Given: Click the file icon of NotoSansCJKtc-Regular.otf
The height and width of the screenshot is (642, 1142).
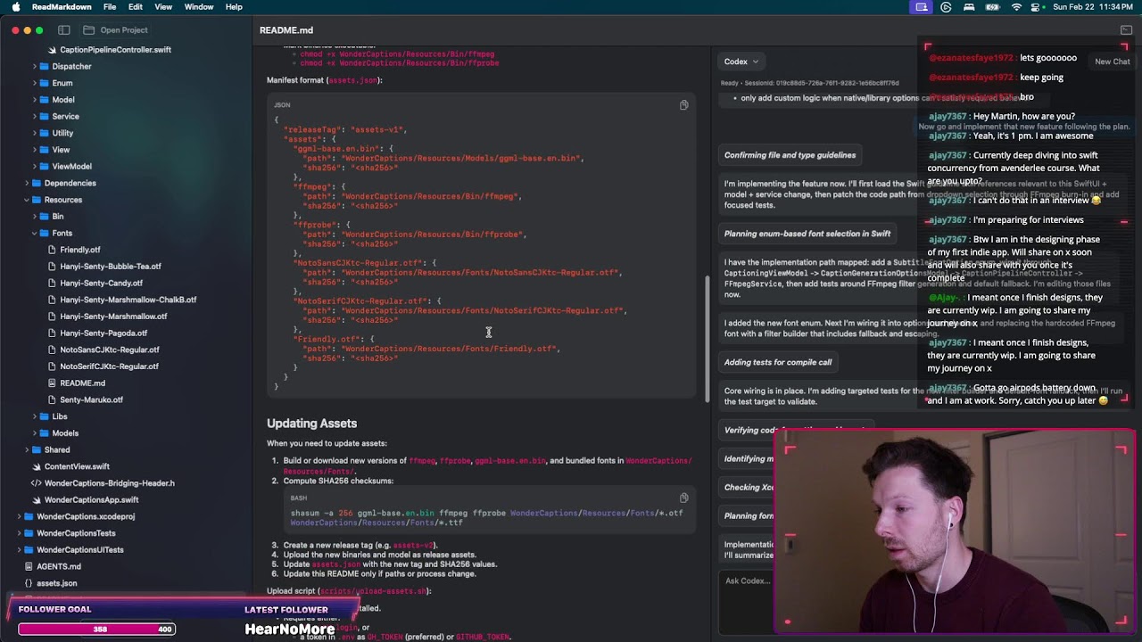Looking at the screenshot, I should point(52,350).
